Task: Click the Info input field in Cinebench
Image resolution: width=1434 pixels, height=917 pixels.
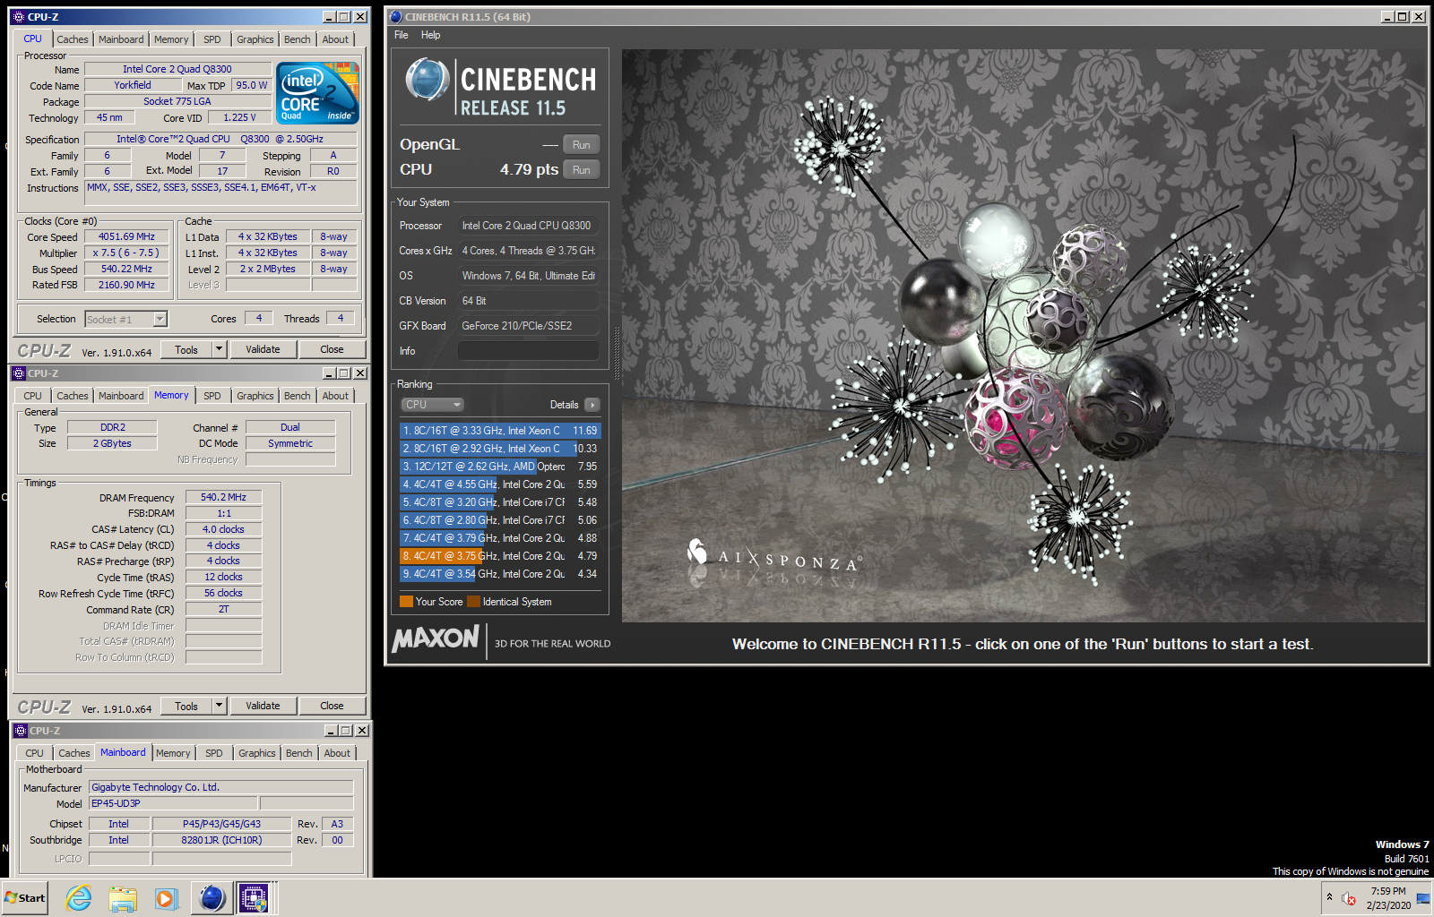Action: 529,351
